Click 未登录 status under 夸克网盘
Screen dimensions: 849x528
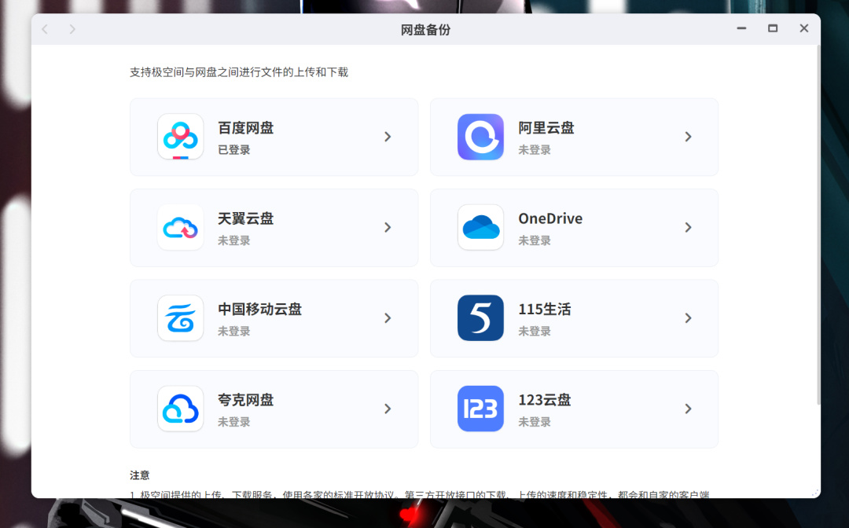click(234, 422)
